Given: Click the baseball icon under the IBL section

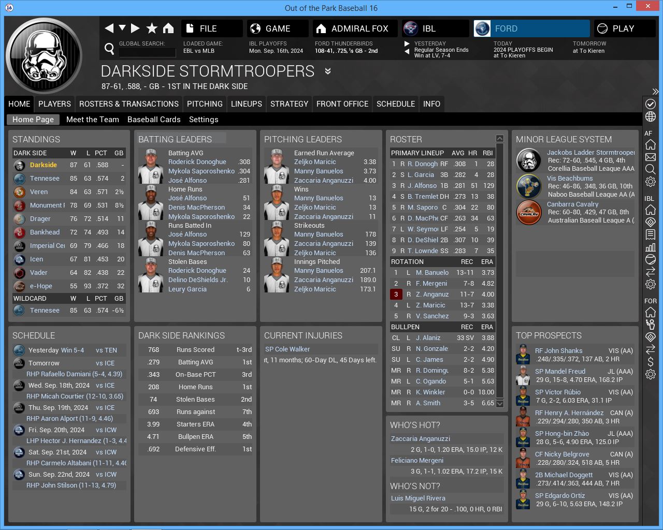Looking at the screenshot, I should pos(651,259).
